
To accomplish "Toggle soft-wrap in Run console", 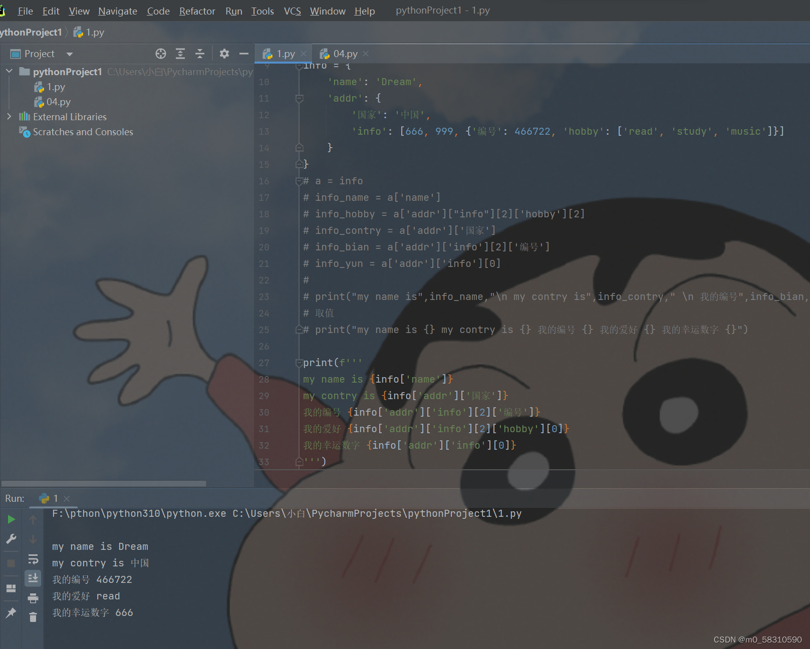I will (33, 559).
